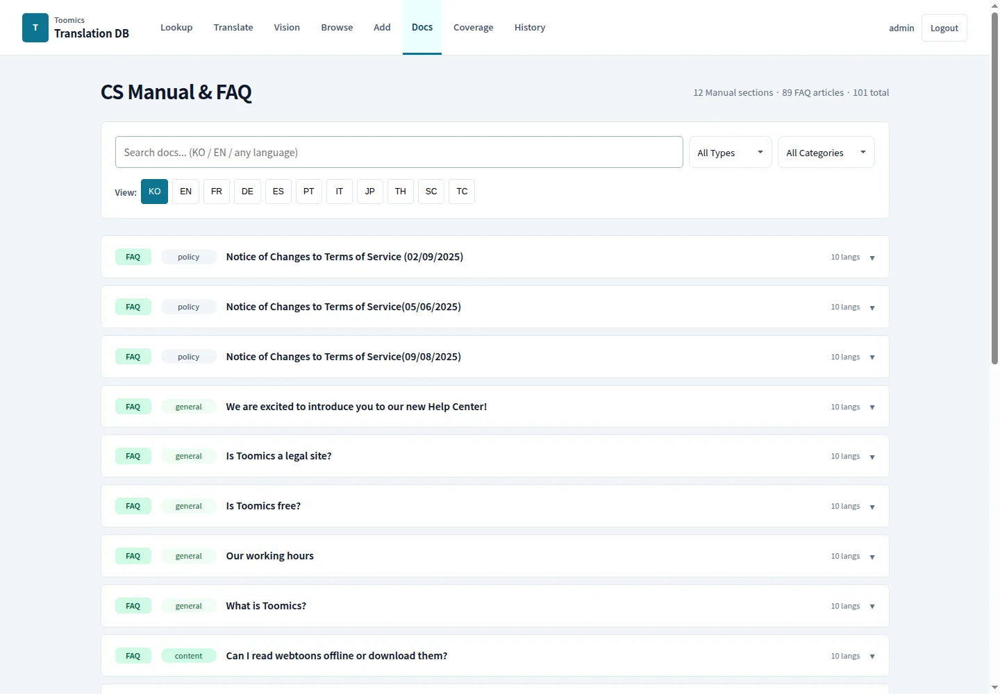The height and width of the screenshot is (694, 1000).
Task: Open the All Categories dropdown
Action: click(826, 153)
